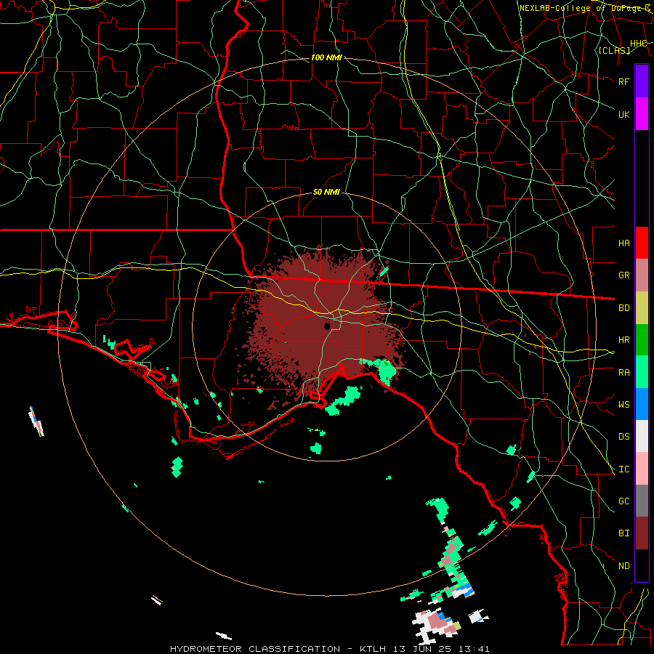
Task: Click the WS legend label
Action: [x=624, y=405]
